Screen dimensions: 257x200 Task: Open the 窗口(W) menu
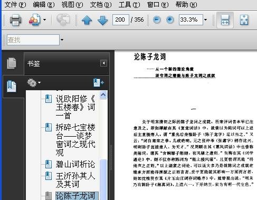(x=158, y=4)
